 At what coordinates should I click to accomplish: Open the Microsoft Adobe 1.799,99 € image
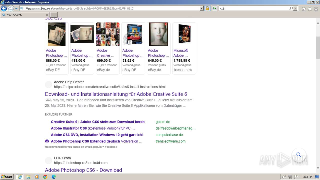(x=184, y=34)
